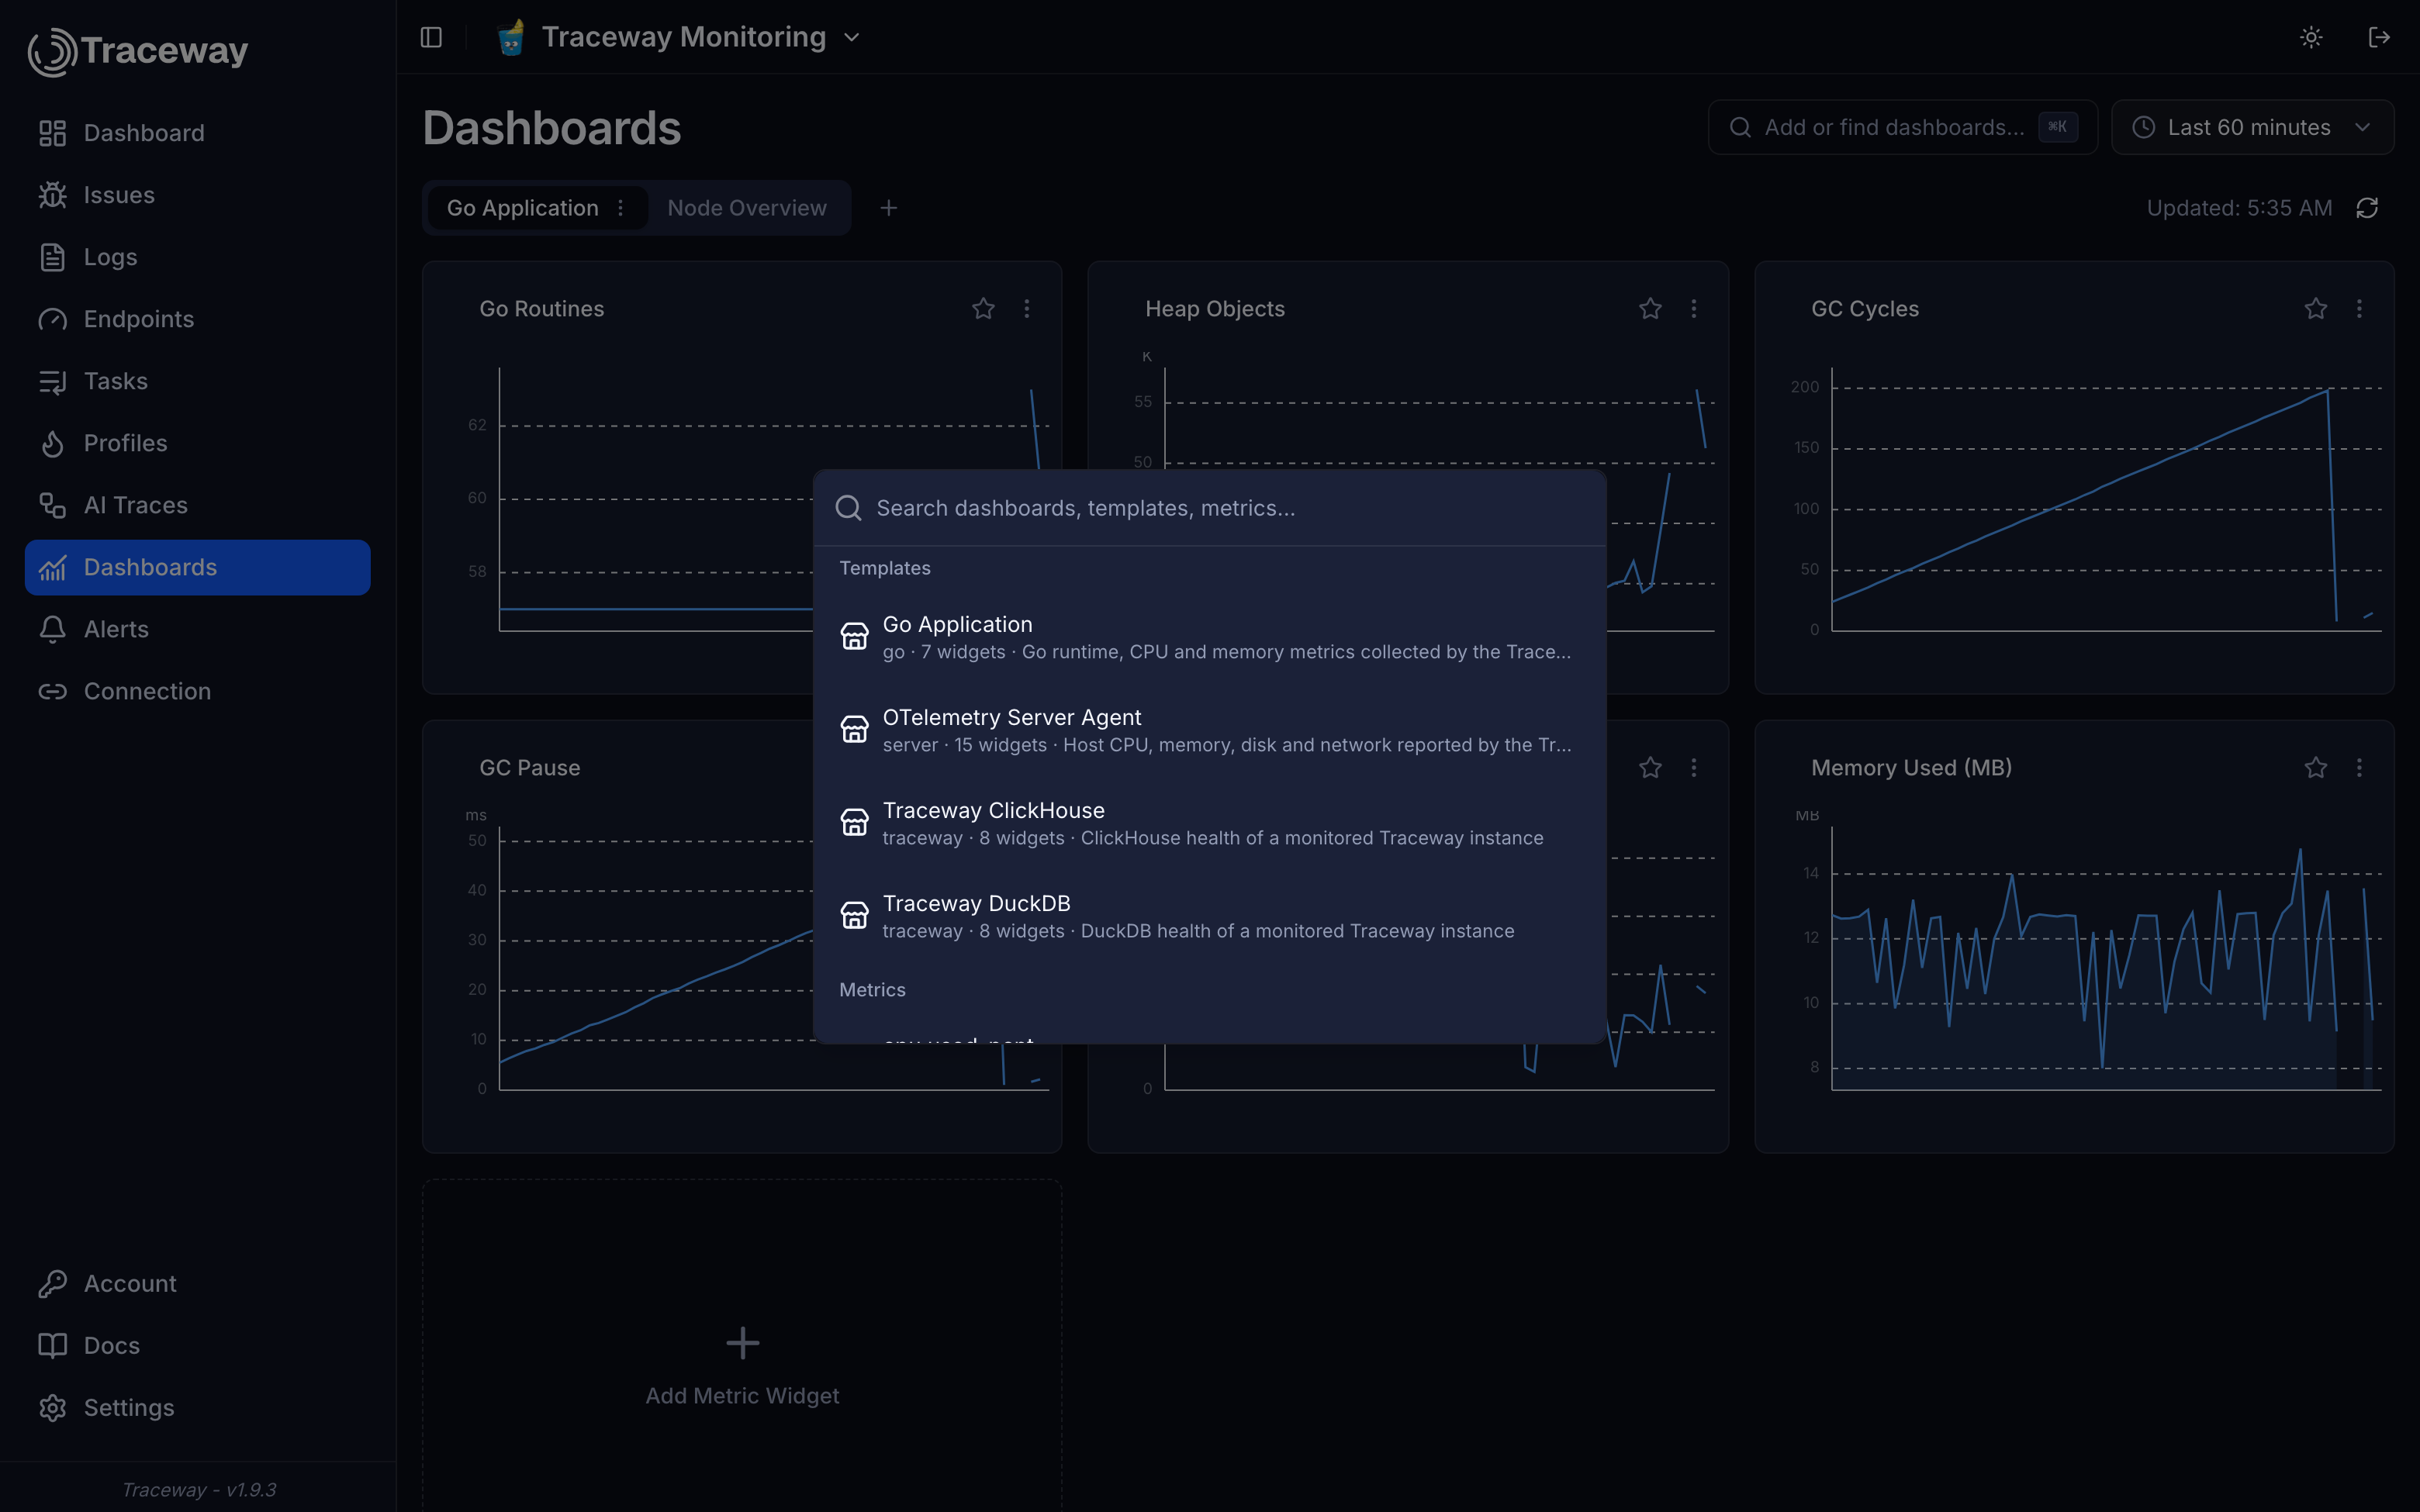Open AI Traces in the sidebar
2420x1512 pixels.
click(197, 505)
